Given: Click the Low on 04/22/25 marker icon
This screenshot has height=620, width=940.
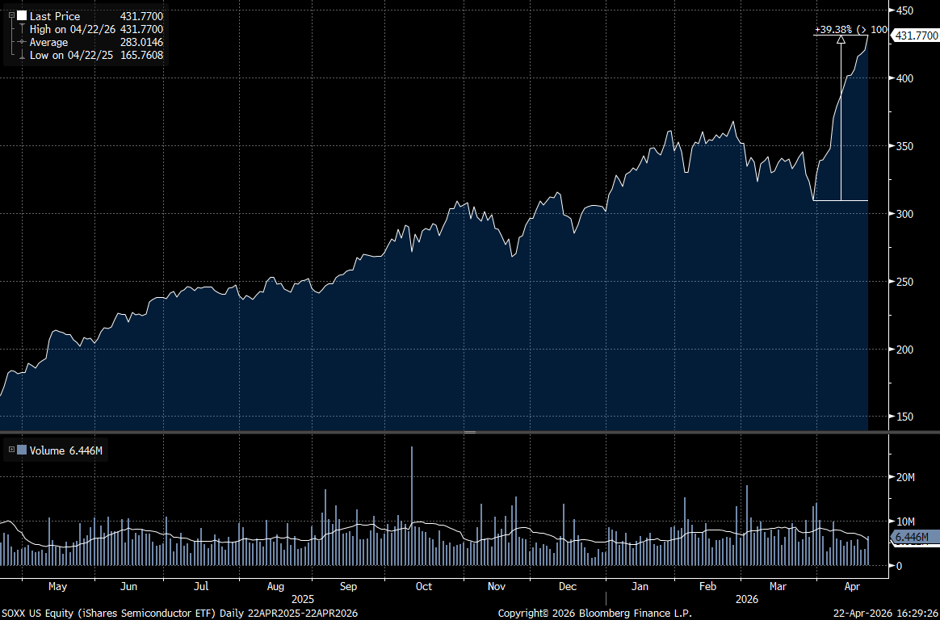Looking at the screenshot, I should point(21,55).
